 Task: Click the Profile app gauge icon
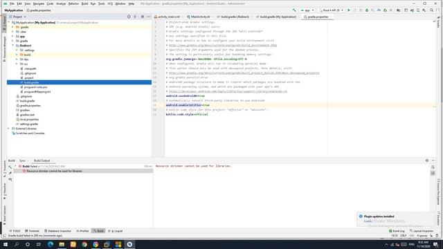click(x=379, y=10)
